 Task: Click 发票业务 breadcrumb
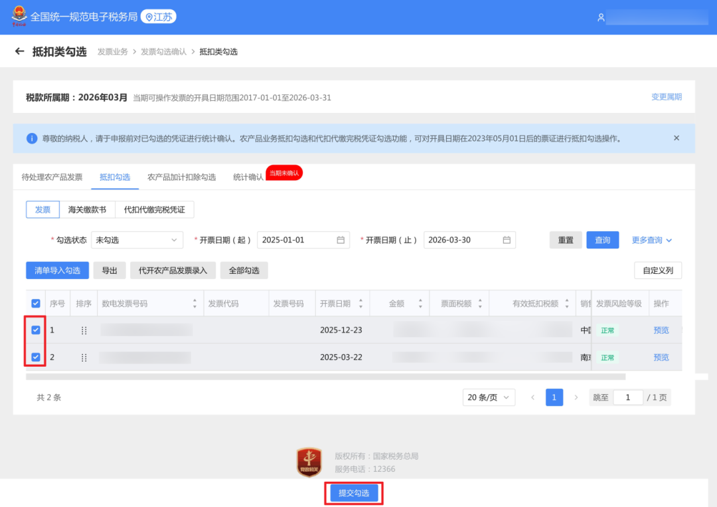[x=112, y=52]
